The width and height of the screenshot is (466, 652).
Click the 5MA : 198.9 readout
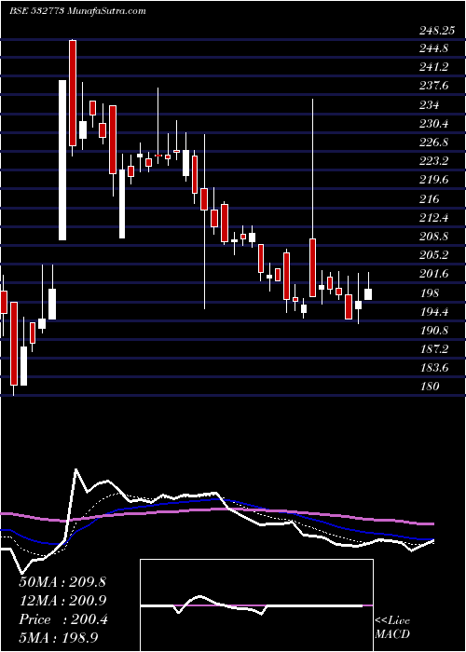[x=60, y=638]
